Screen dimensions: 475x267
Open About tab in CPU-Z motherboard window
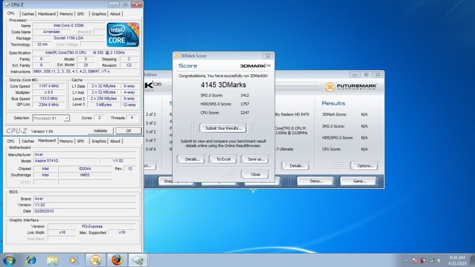tap(115, 141)
